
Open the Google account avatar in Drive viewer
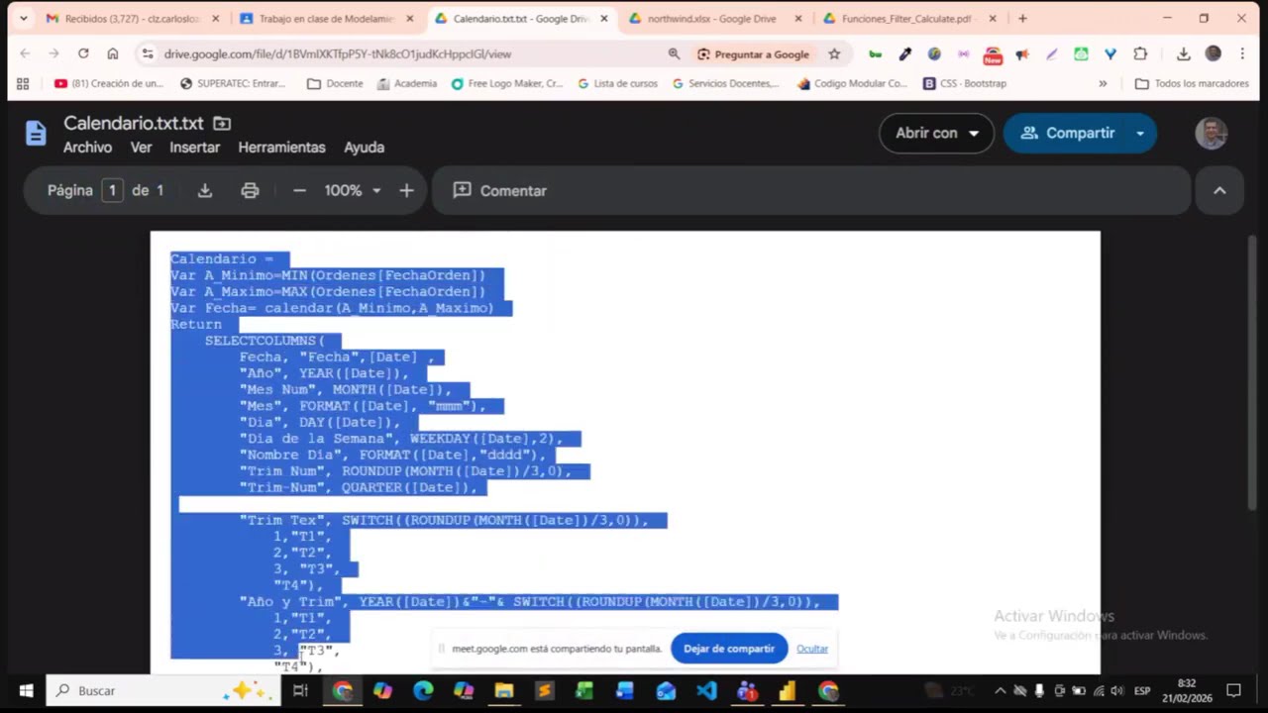click(1211, 133)
